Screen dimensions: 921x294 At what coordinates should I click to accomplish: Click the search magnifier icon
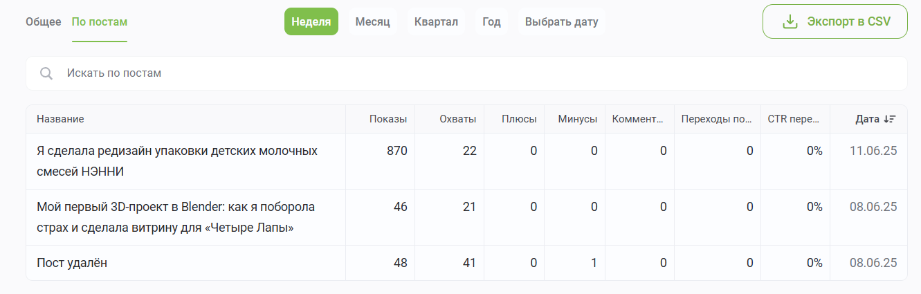[46, 73]
